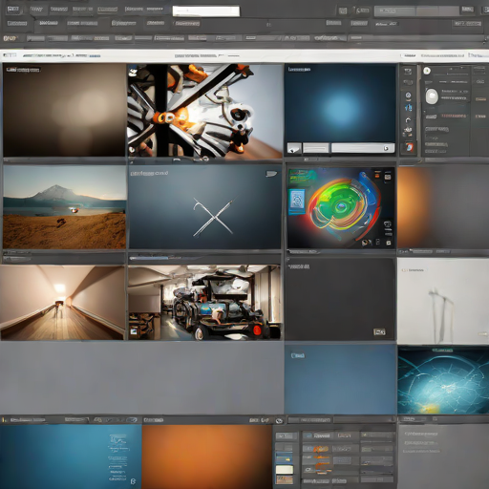Select the blue swatch in bottom panel column
The height and width of the screenshot is (489, 489).
coord(284,457)
